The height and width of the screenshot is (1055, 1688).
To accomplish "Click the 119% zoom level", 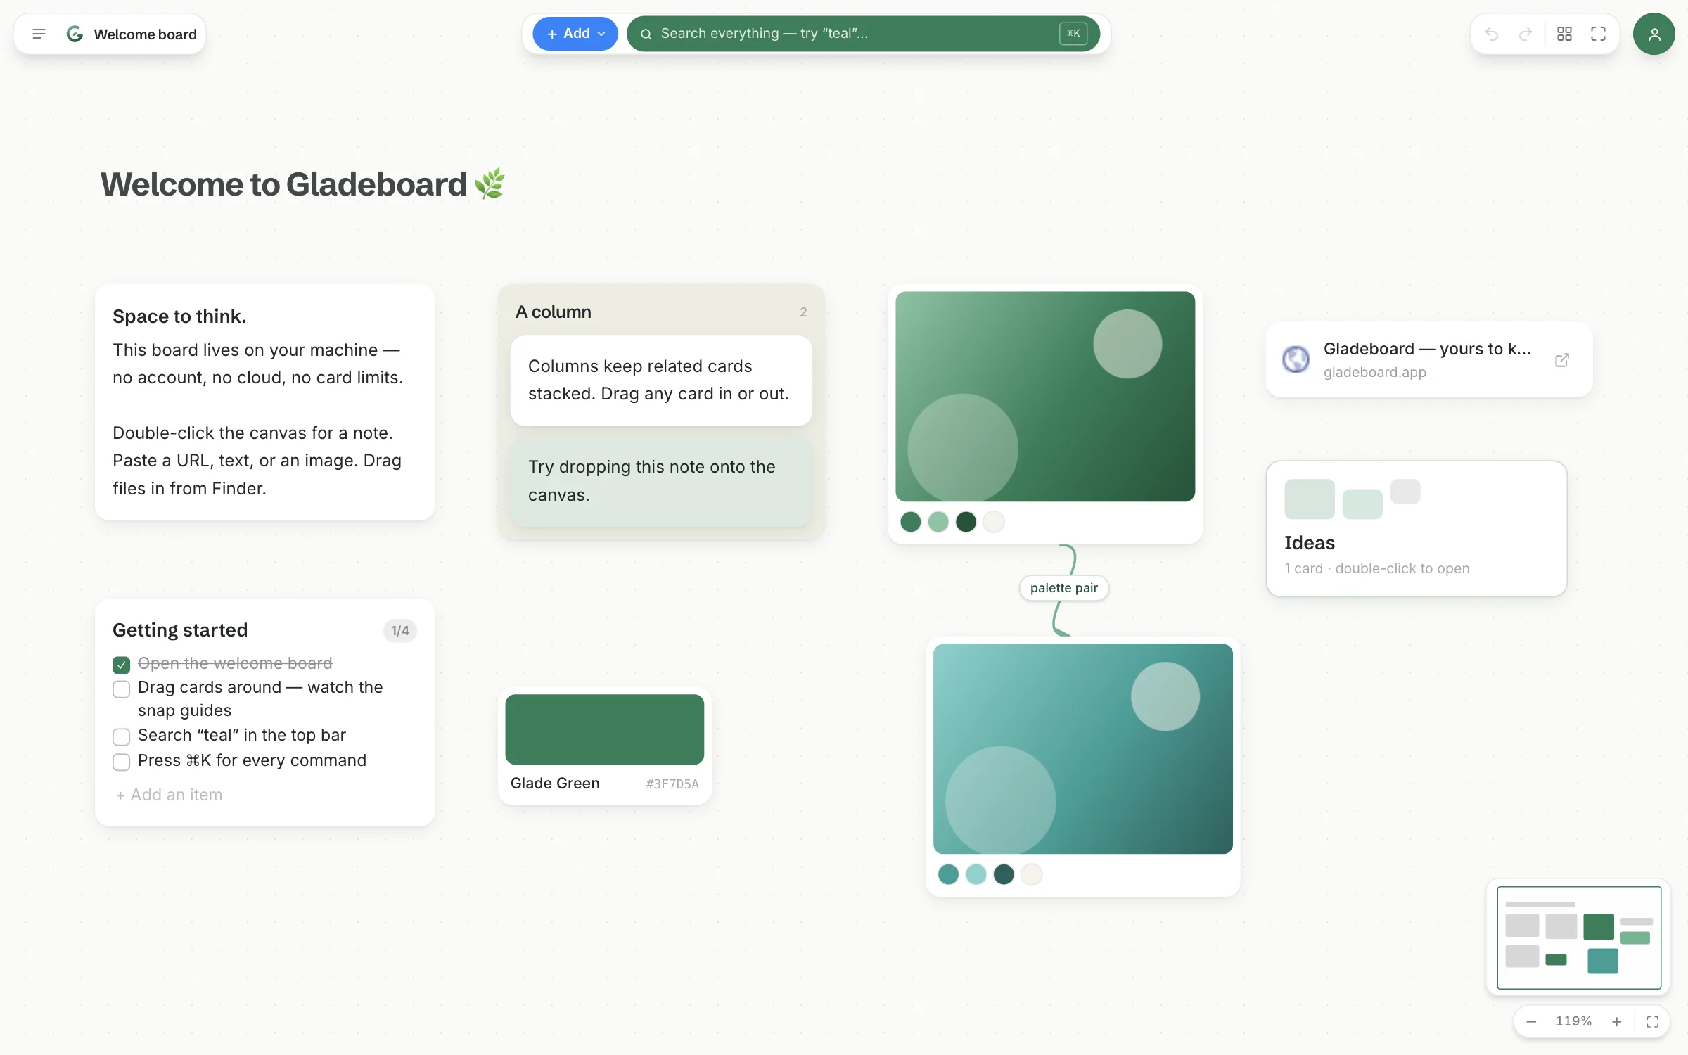I will 1573,1021.
